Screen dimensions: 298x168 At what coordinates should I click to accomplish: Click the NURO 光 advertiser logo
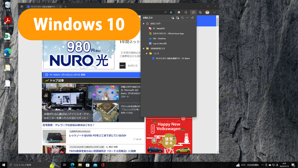click(x=123, y=66)
